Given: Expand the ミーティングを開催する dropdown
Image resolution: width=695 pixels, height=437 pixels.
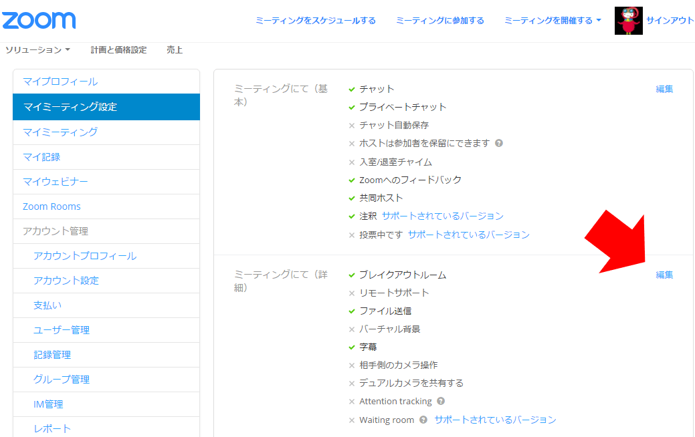Looking at the screenshot, I should tap(553, 21).
